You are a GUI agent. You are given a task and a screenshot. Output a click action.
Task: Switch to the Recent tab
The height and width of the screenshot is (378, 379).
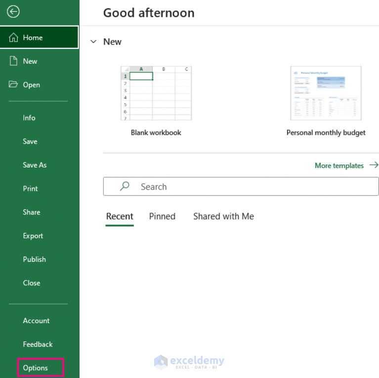coord(120,216)
